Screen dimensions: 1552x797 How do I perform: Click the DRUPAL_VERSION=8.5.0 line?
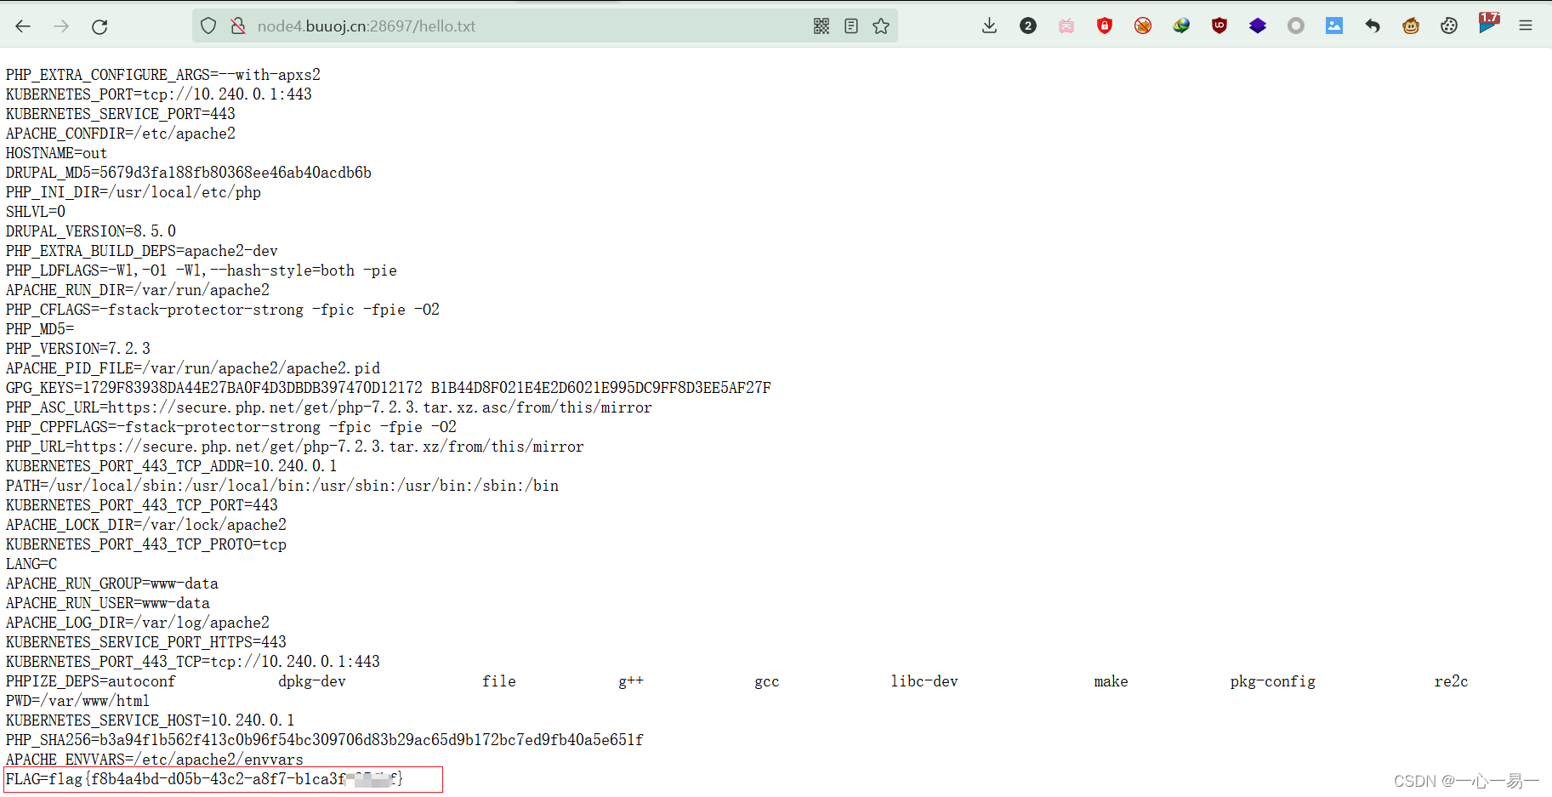91,231
